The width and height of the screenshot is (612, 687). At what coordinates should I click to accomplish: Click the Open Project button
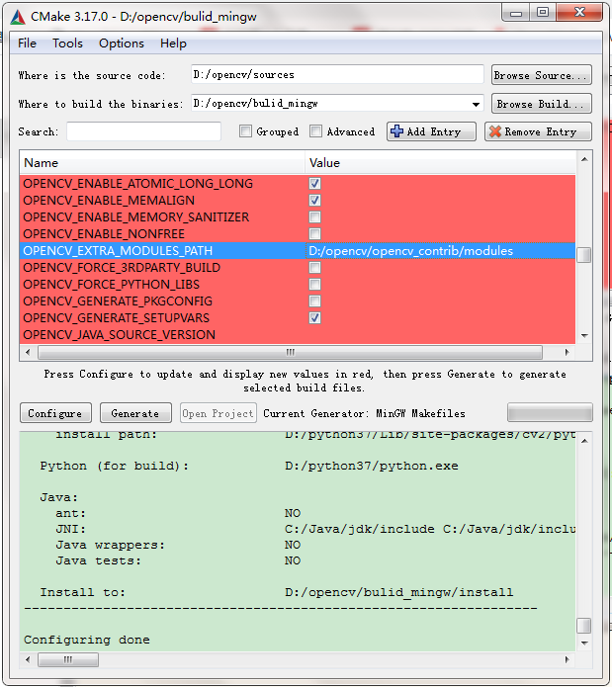point(218,413)
